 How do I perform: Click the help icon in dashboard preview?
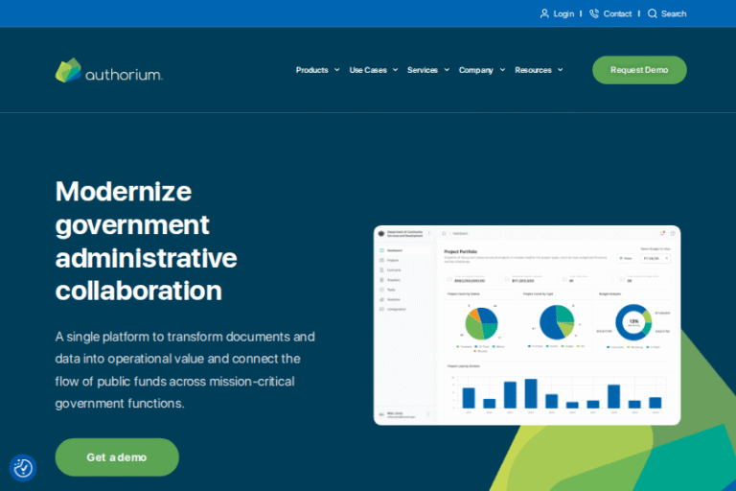[671, 233]
